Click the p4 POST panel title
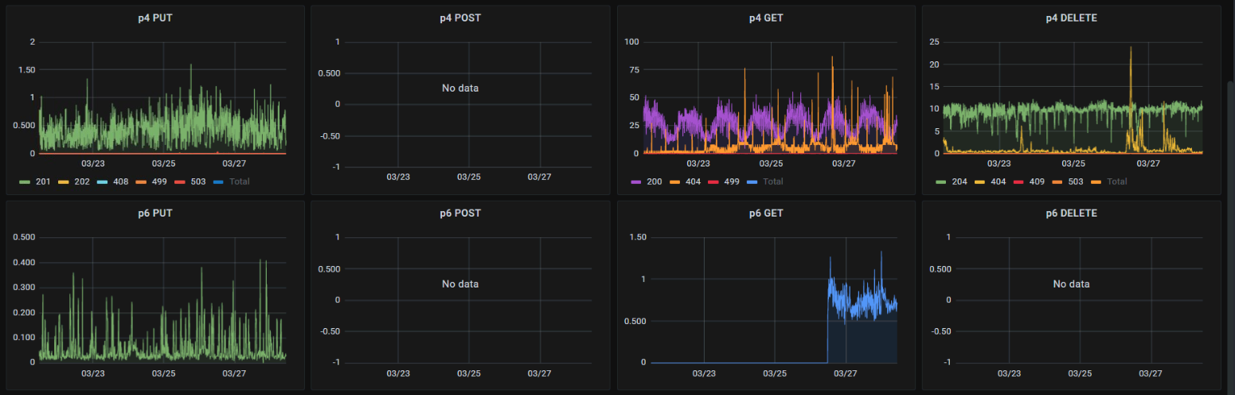Screen dimensions: 1235x395 [460, 18]
